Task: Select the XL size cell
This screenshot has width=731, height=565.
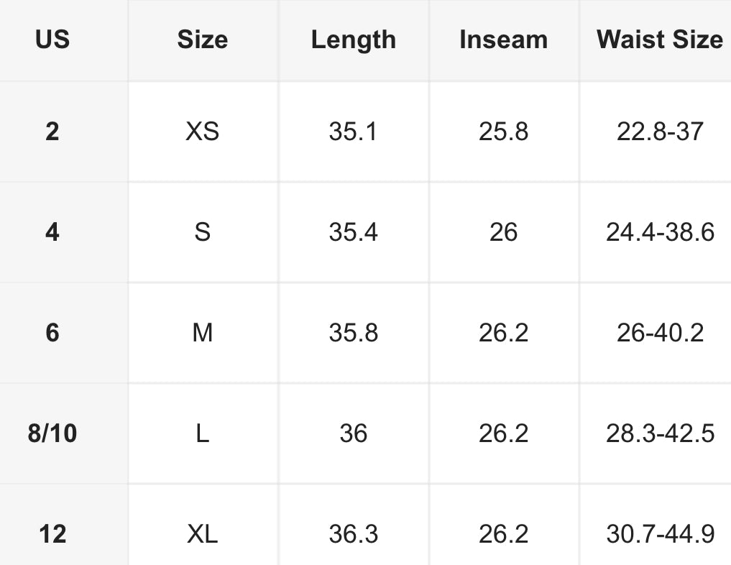Action: 203,534
